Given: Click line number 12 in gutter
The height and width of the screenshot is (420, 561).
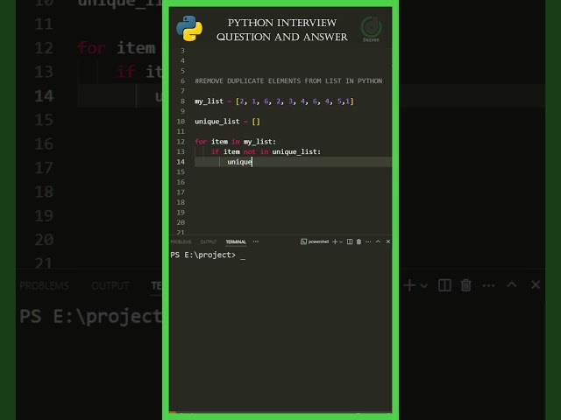Looking at the screenshot, I should pos(181,142).
